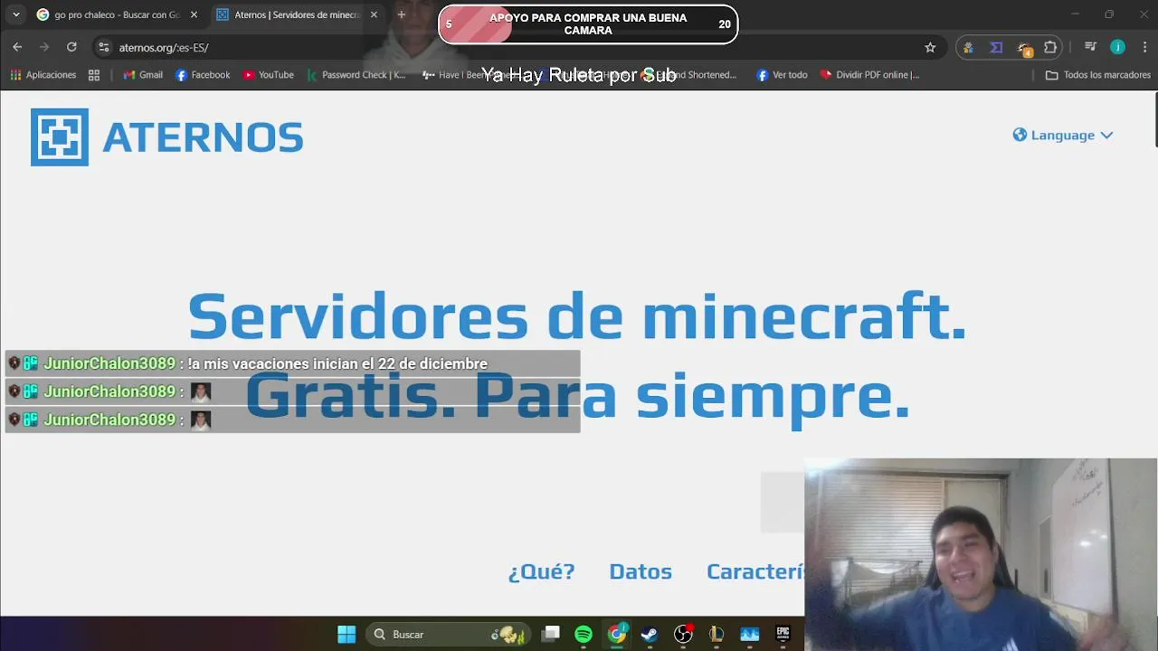The width and height of the screenshot is (1158, 651).
Task: Open the Chrome extensions puzzle icon
Action: click(x=1050, y=47)
